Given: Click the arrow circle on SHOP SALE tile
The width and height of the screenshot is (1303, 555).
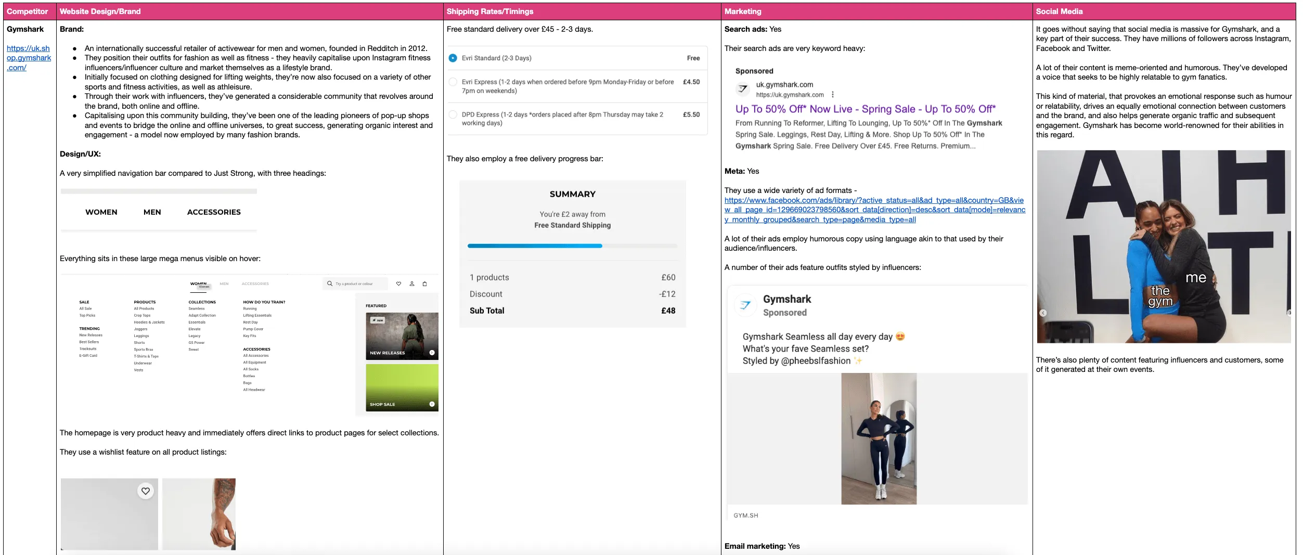Looking at the screenshot, I should (x=432, y=404).
